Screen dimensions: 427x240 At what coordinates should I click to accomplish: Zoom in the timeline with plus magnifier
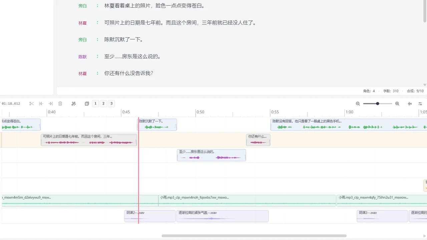click(397, 104)
